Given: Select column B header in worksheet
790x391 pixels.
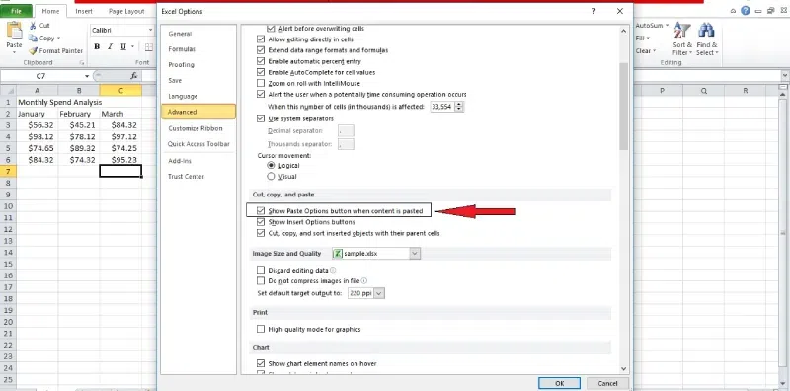Looking at the screenshot, I should [79, 91].
